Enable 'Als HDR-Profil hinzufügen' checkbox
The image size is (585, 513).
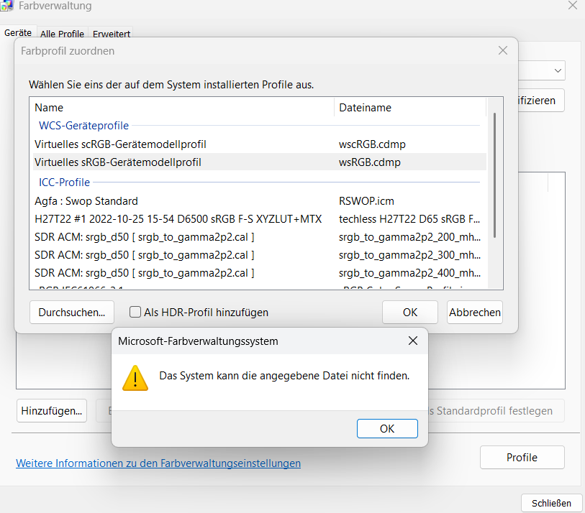135,313
